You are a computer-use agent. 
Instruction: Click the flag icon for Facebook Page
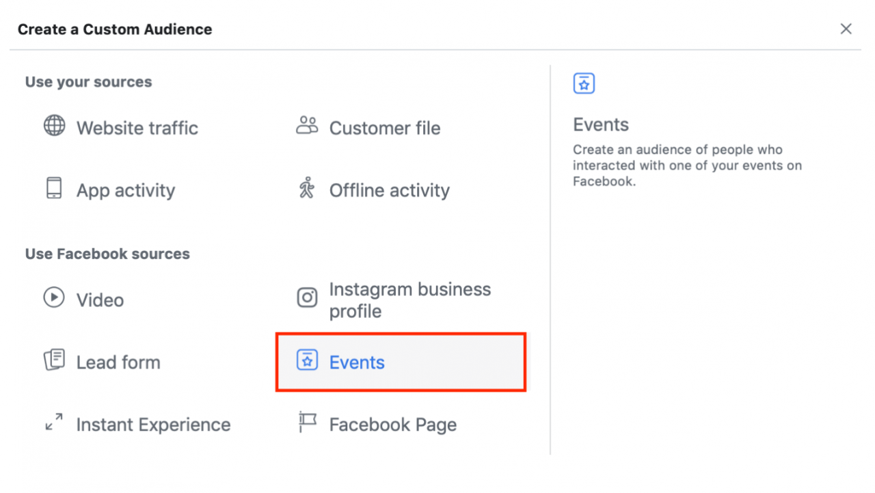click(x=307, y=423)
